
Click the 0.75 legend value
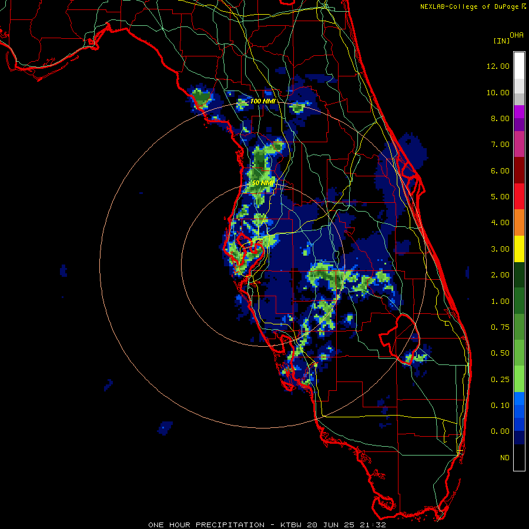coord(500,327)
